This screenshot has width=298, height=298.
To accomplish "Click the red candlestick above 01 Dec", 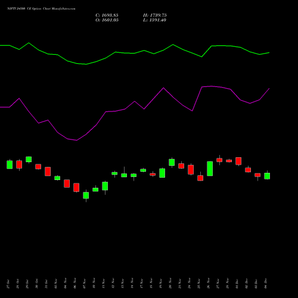I will click(x=238, y=161).
